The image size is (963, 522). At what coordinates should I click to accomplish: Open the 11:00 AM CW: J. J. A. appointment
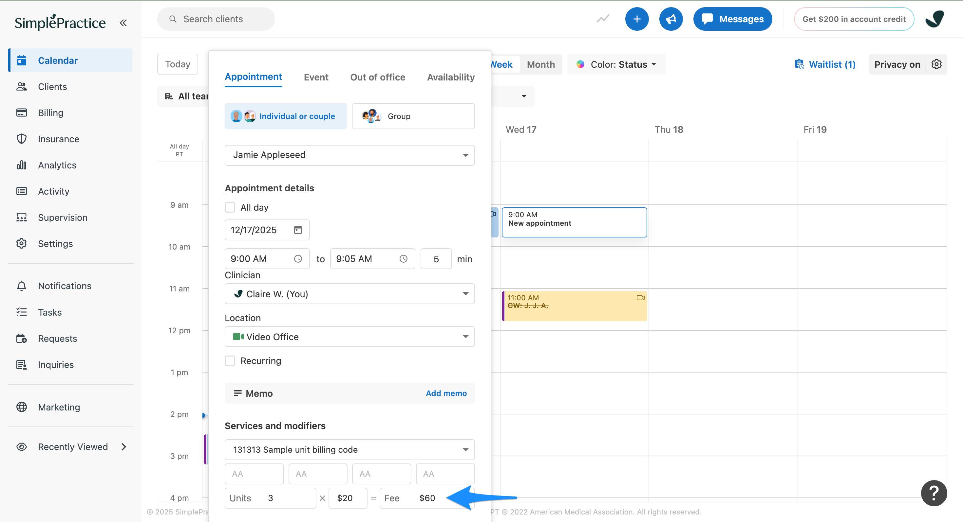(x=574, y=306)
